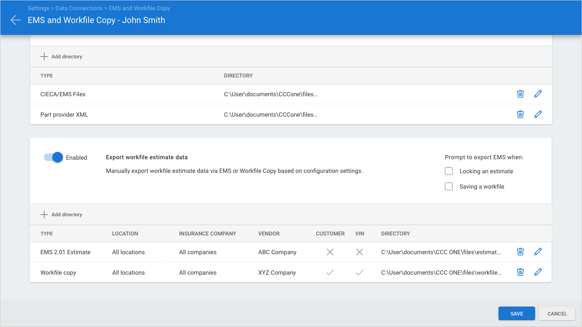Select the Part provider XML type cell
The image size is (582, 327).
click(x=64, y=115)
